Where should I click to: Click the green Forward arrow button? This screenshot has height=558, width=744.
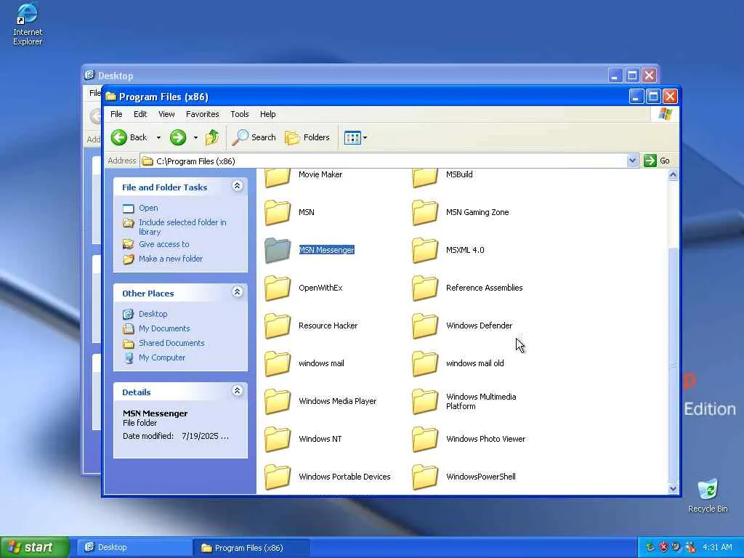pyautogui.click(x=178, y=137)
